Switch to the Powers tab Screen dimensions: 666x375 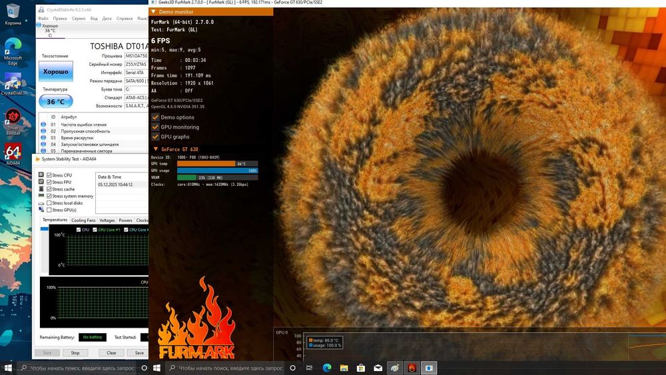point(125,220)
